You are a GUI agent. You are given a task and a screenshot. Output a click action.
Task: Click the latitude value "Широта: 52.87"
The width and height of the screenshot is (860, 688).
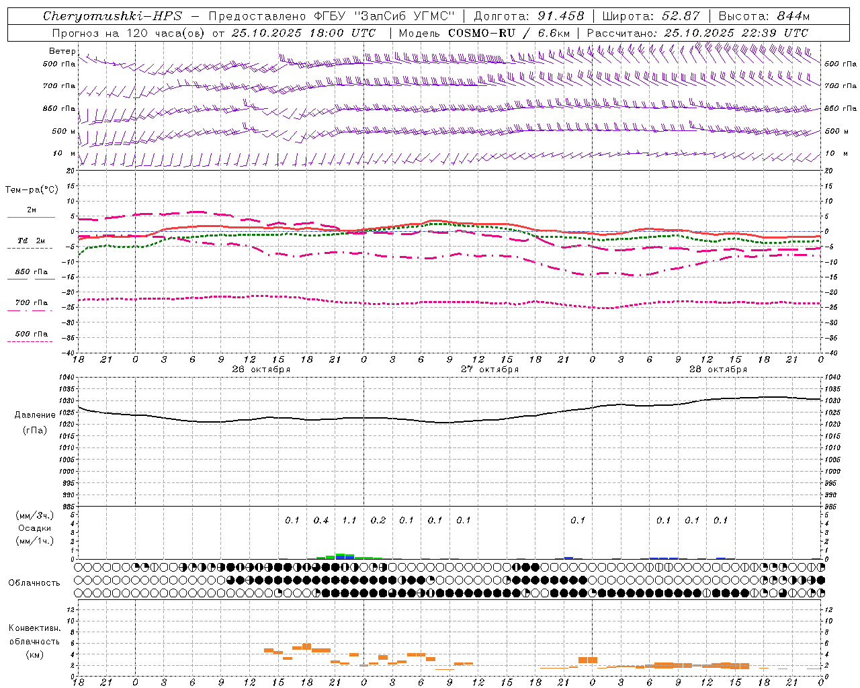click(650, 16)
